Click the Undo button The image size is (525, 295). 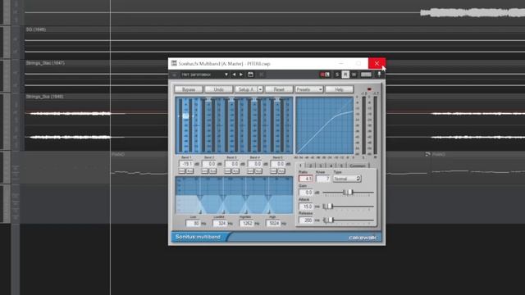[x=219, y=89]
